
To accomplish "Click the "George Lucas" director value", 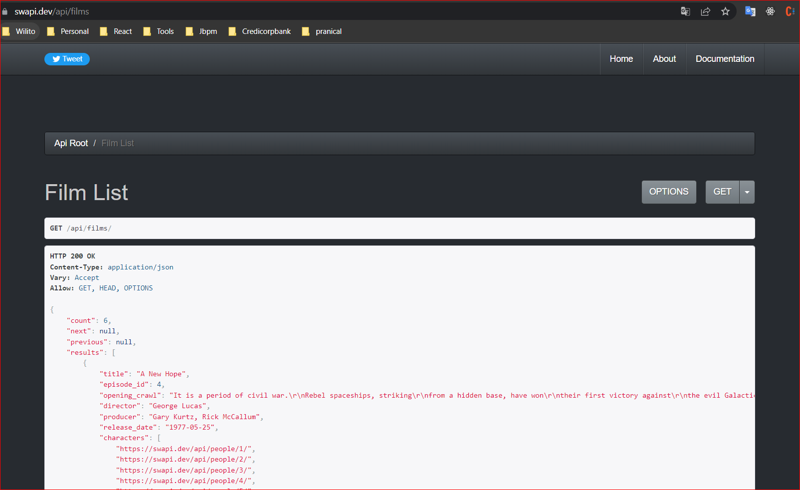I will 178,406.
